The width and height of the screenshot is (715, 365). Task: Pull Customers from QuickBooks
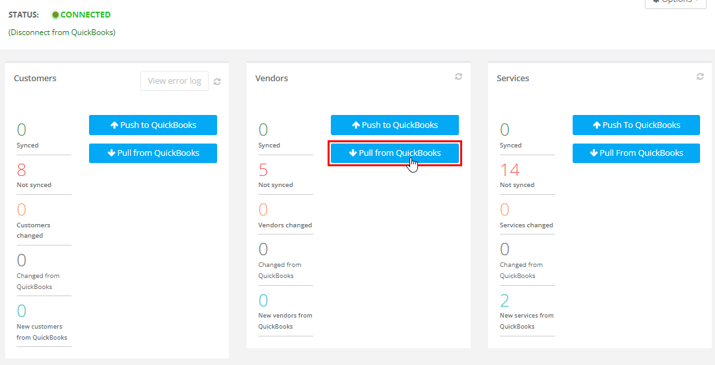click(x=153, y=153)
